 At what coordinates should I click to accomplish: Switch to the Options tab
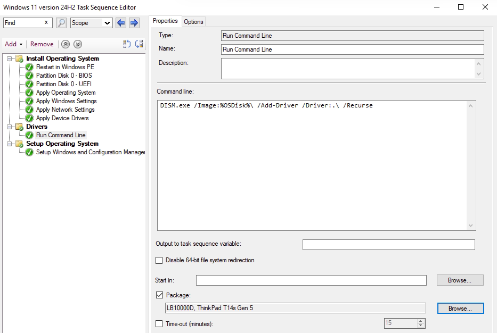193,22
